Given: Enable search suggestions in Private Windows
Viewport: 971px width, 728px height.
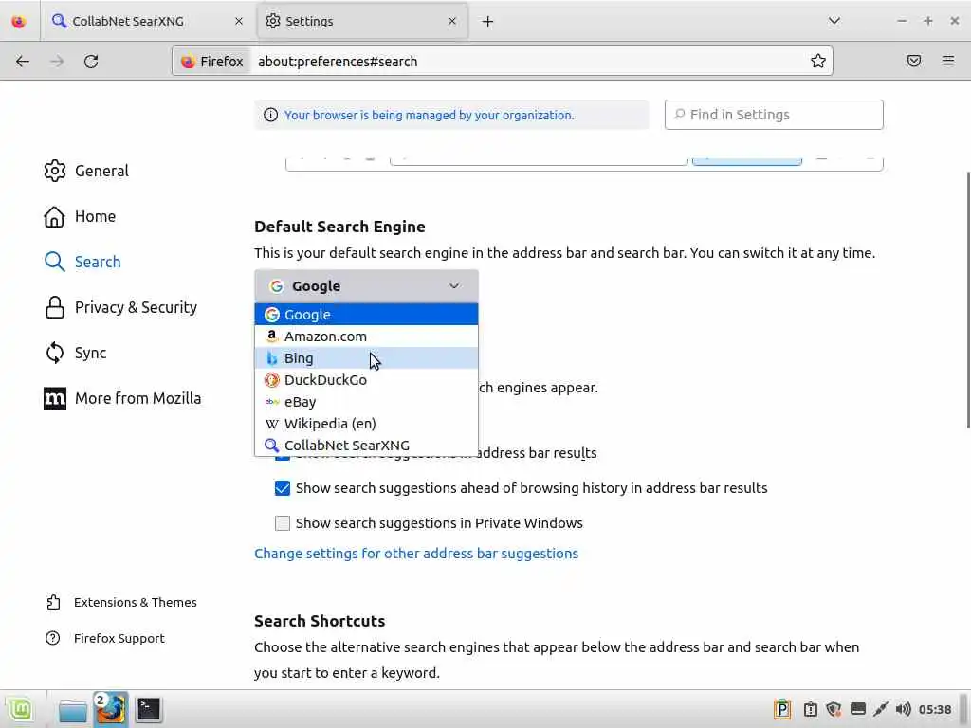Looking at the screenshot, I should click(283, 523).
